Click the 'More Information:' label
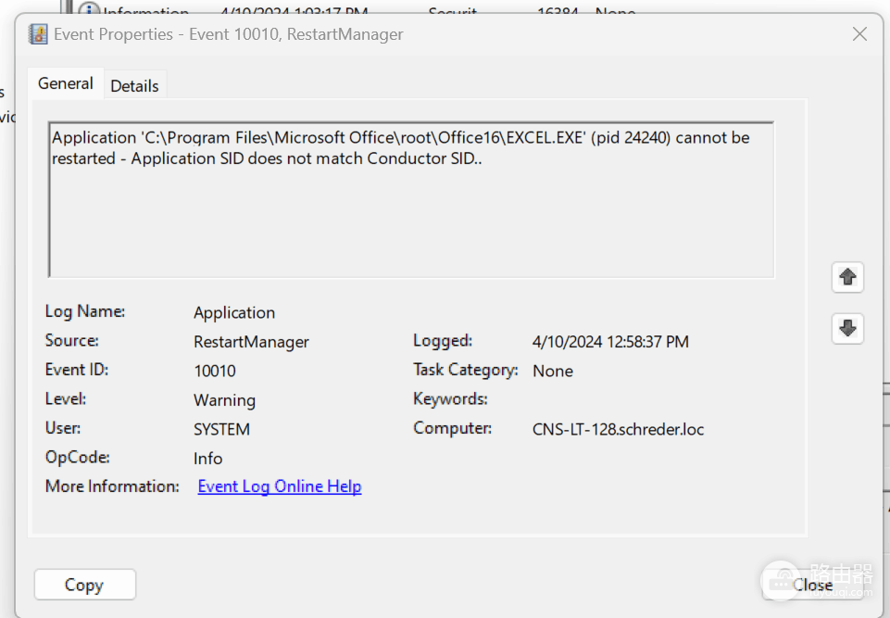 pos(112,486)
